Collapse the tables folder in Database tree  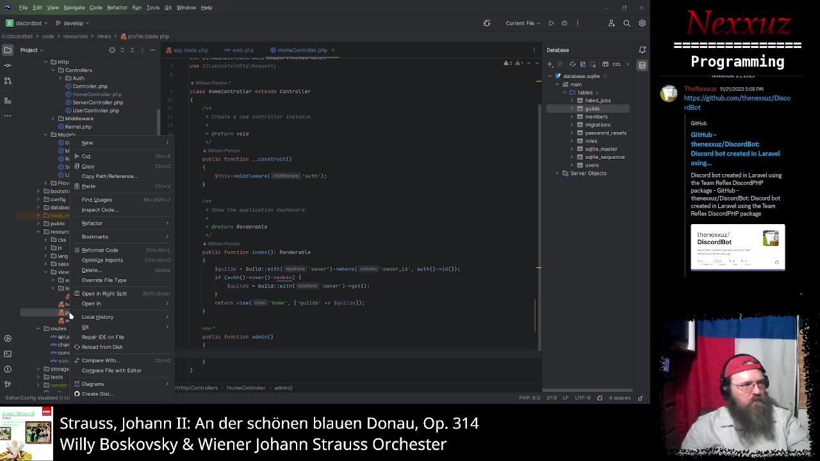(x=564, y=92)
